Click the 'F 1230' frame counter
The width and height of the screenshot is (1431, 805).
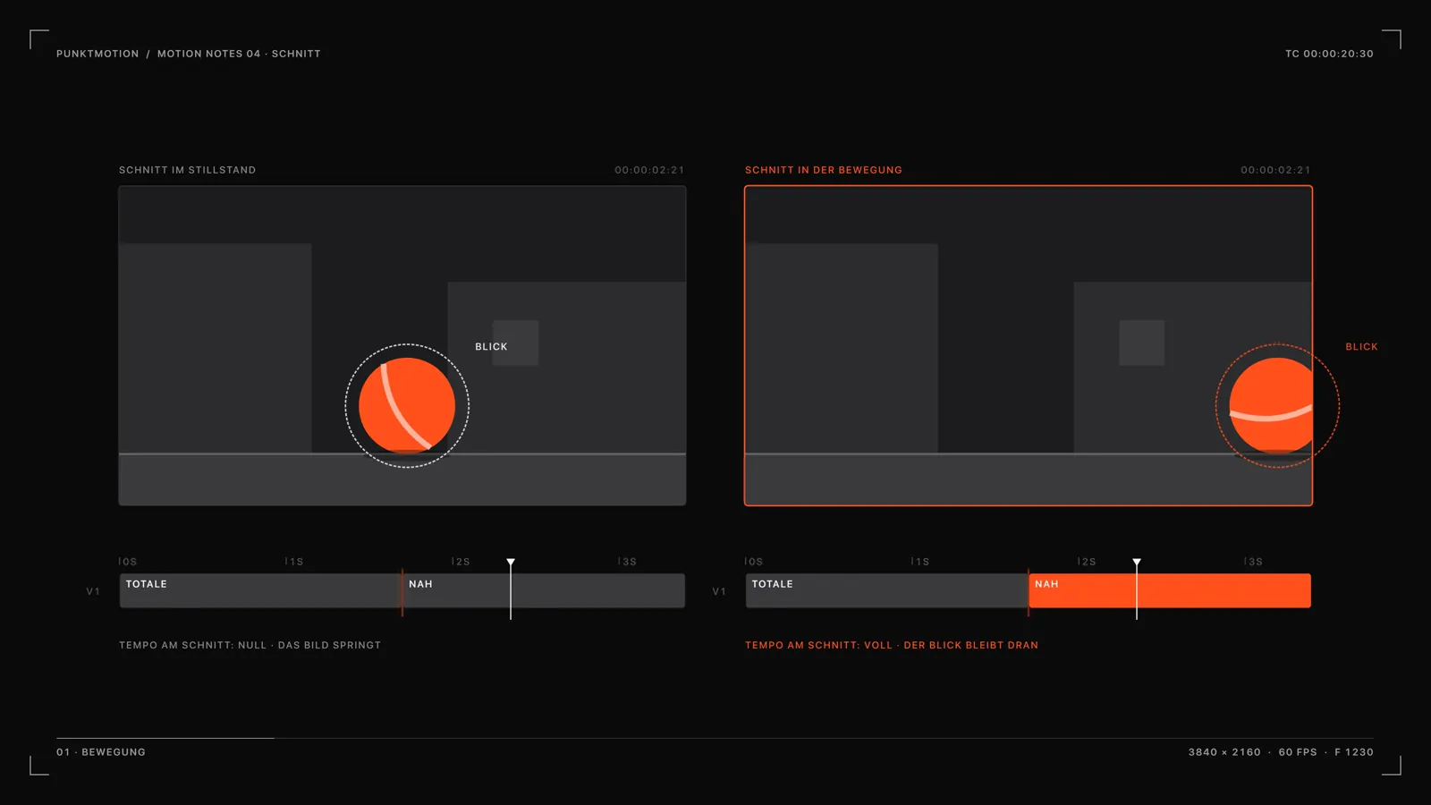[x=1354, y=752]
